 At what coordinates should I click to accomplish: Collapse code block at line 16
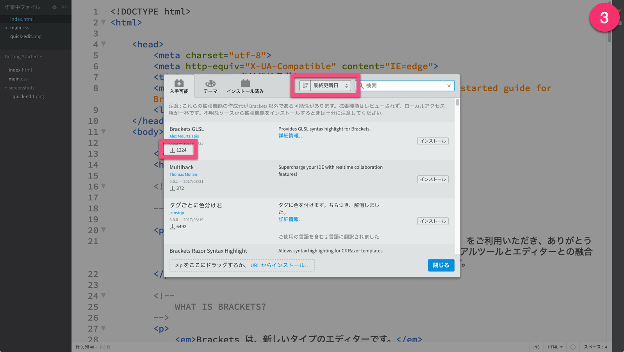[103, 186]
